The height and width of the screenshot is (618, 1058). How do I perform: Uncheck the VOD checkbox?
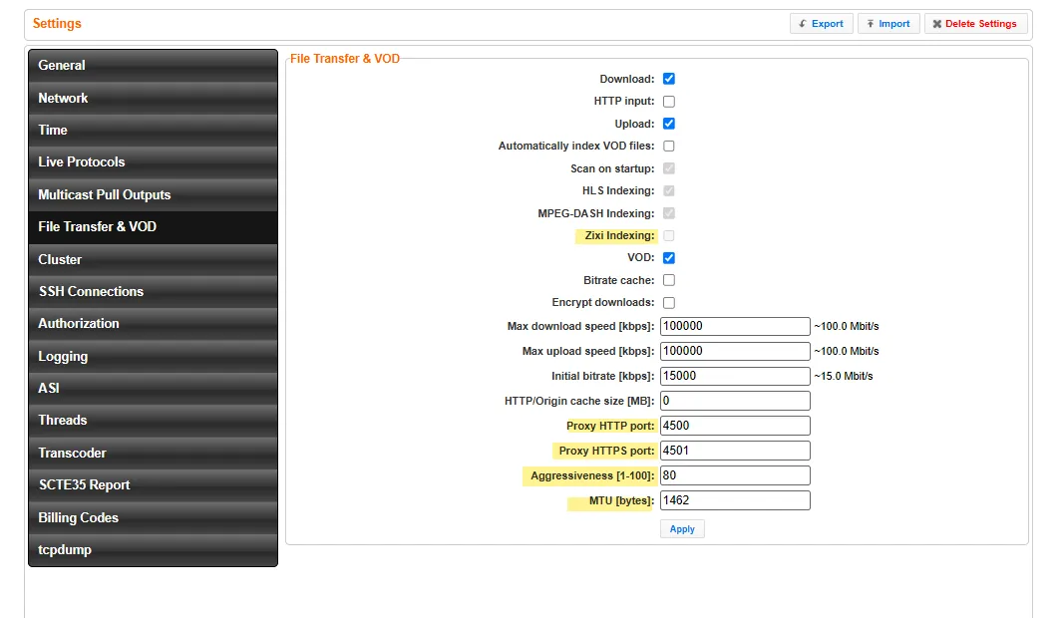[669, 258]
